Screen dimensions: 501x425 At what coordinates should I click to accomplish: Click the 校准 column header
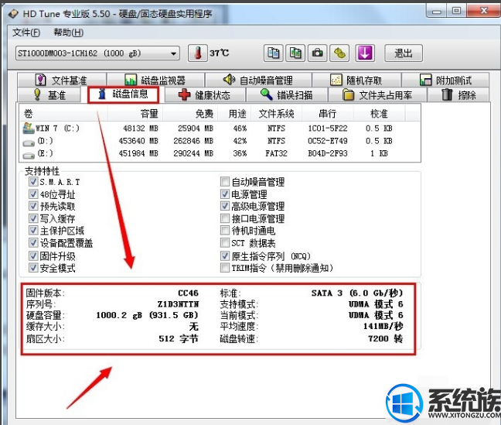[380, 113]
